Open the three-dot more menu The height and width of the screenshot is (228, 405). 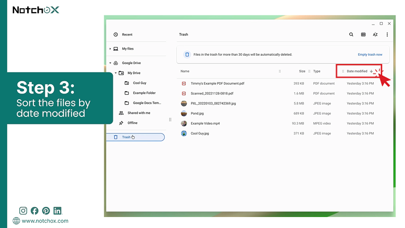[387, 34]
